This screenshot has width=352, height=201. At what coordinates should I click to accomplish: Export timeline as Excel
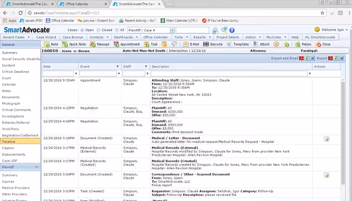tap(336, 58)
